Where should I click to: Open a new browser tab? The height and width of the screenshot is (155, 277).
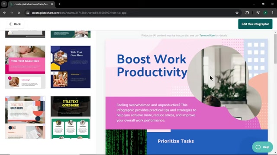59,4
